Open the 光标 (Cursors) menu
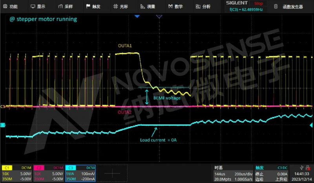The image size is (314, 183). point(120,6)
